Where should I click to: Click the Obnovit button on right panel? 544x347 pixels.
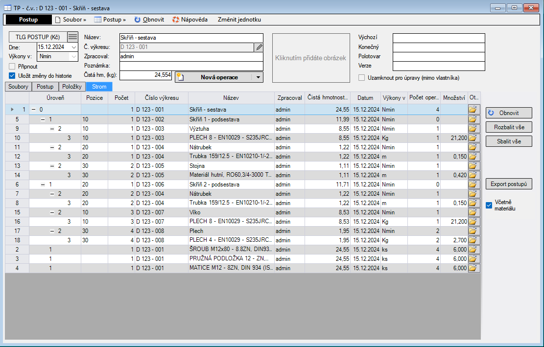pos(509,113)
